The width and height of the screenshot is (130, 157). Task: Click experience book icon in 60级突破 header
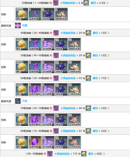click(x=56, y=78)
